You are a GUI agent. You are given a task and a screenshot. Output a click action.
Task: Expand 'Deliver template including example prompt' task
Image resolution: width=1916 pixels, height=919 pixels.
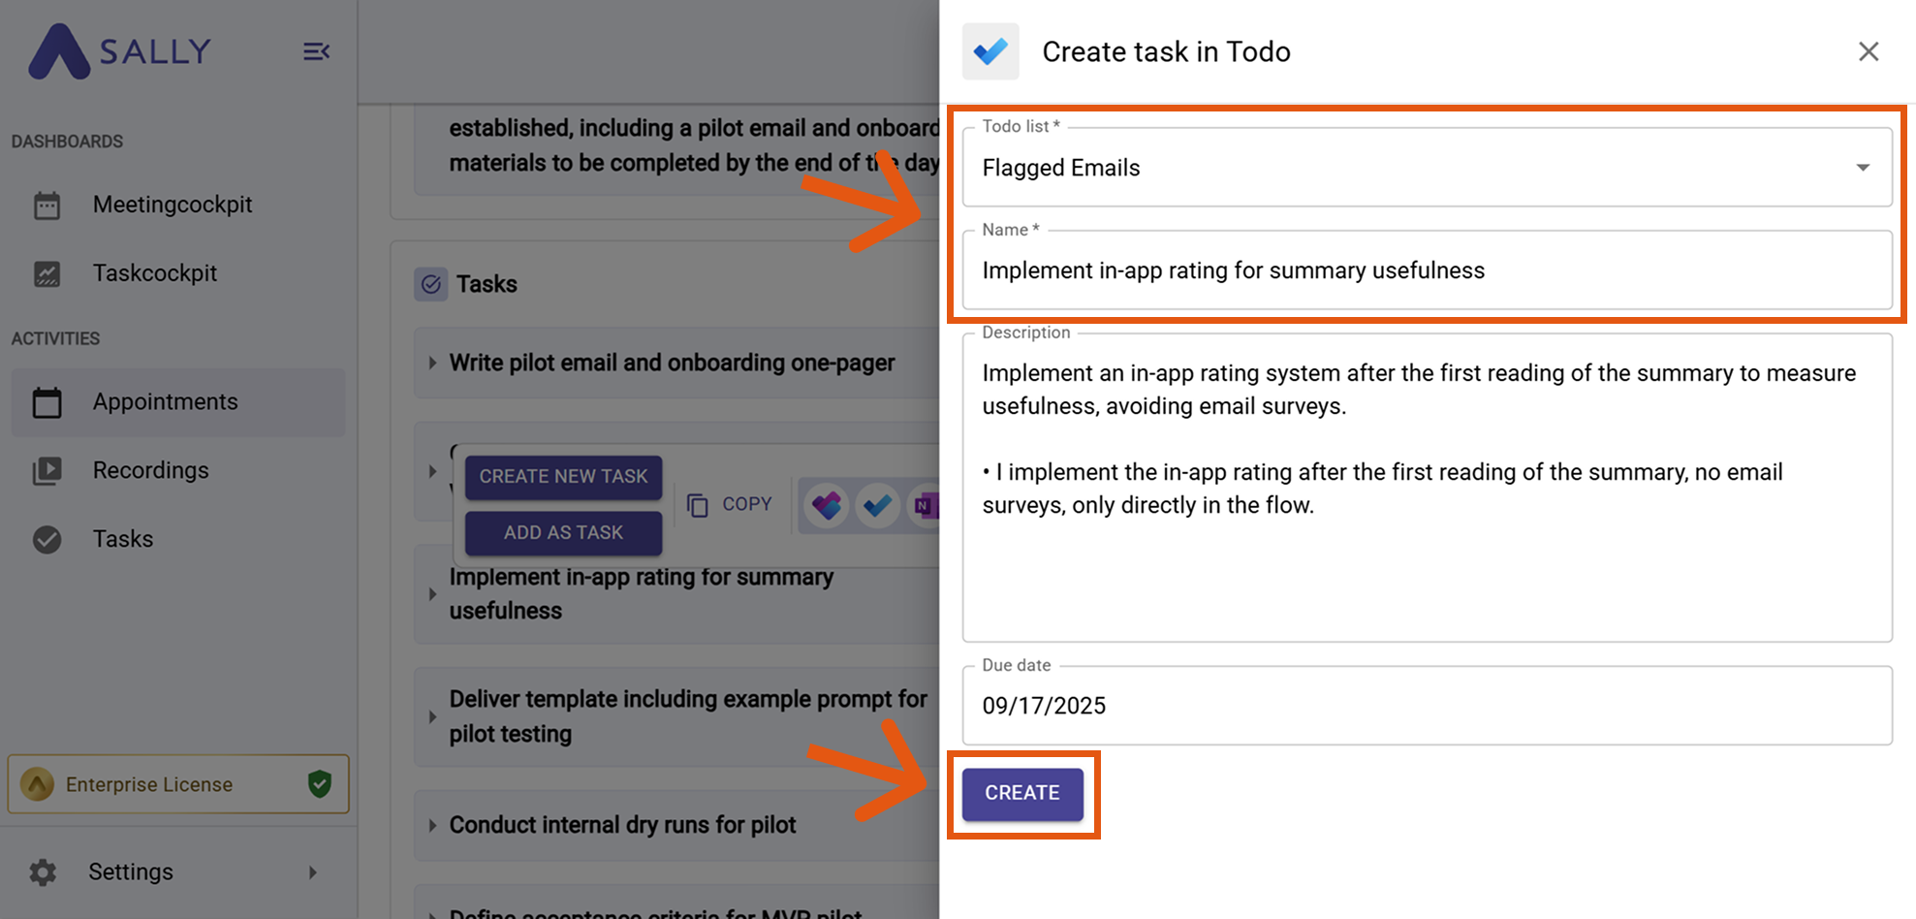tap(432, 716)
